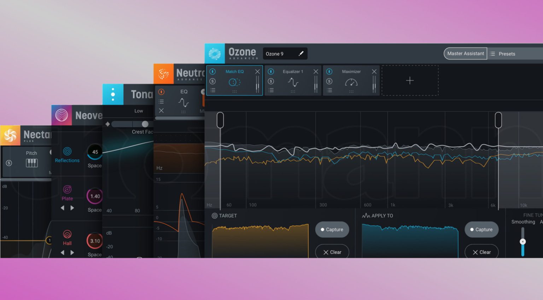Select the Match EQ module icon

234,82
